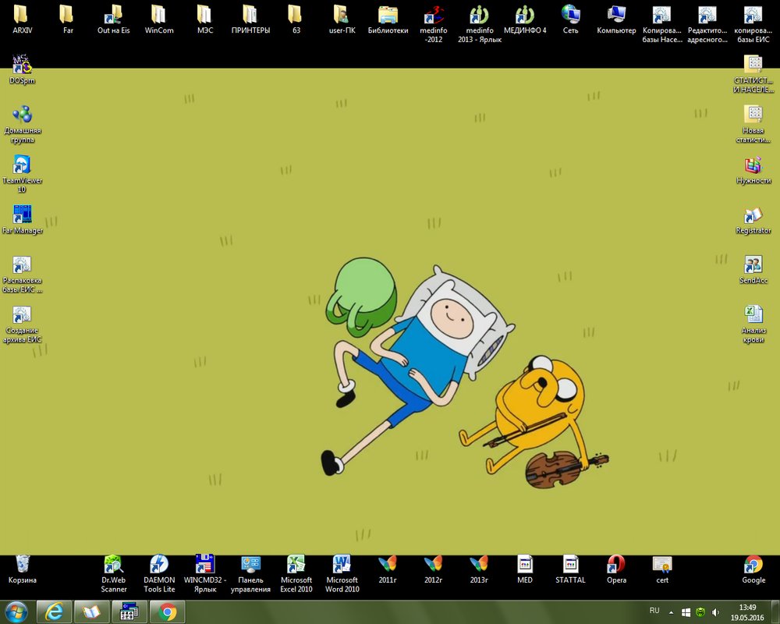Screen dimensions: 780x624
Task: Launch the Registrator shortcut
Action: tap(753, 221)
